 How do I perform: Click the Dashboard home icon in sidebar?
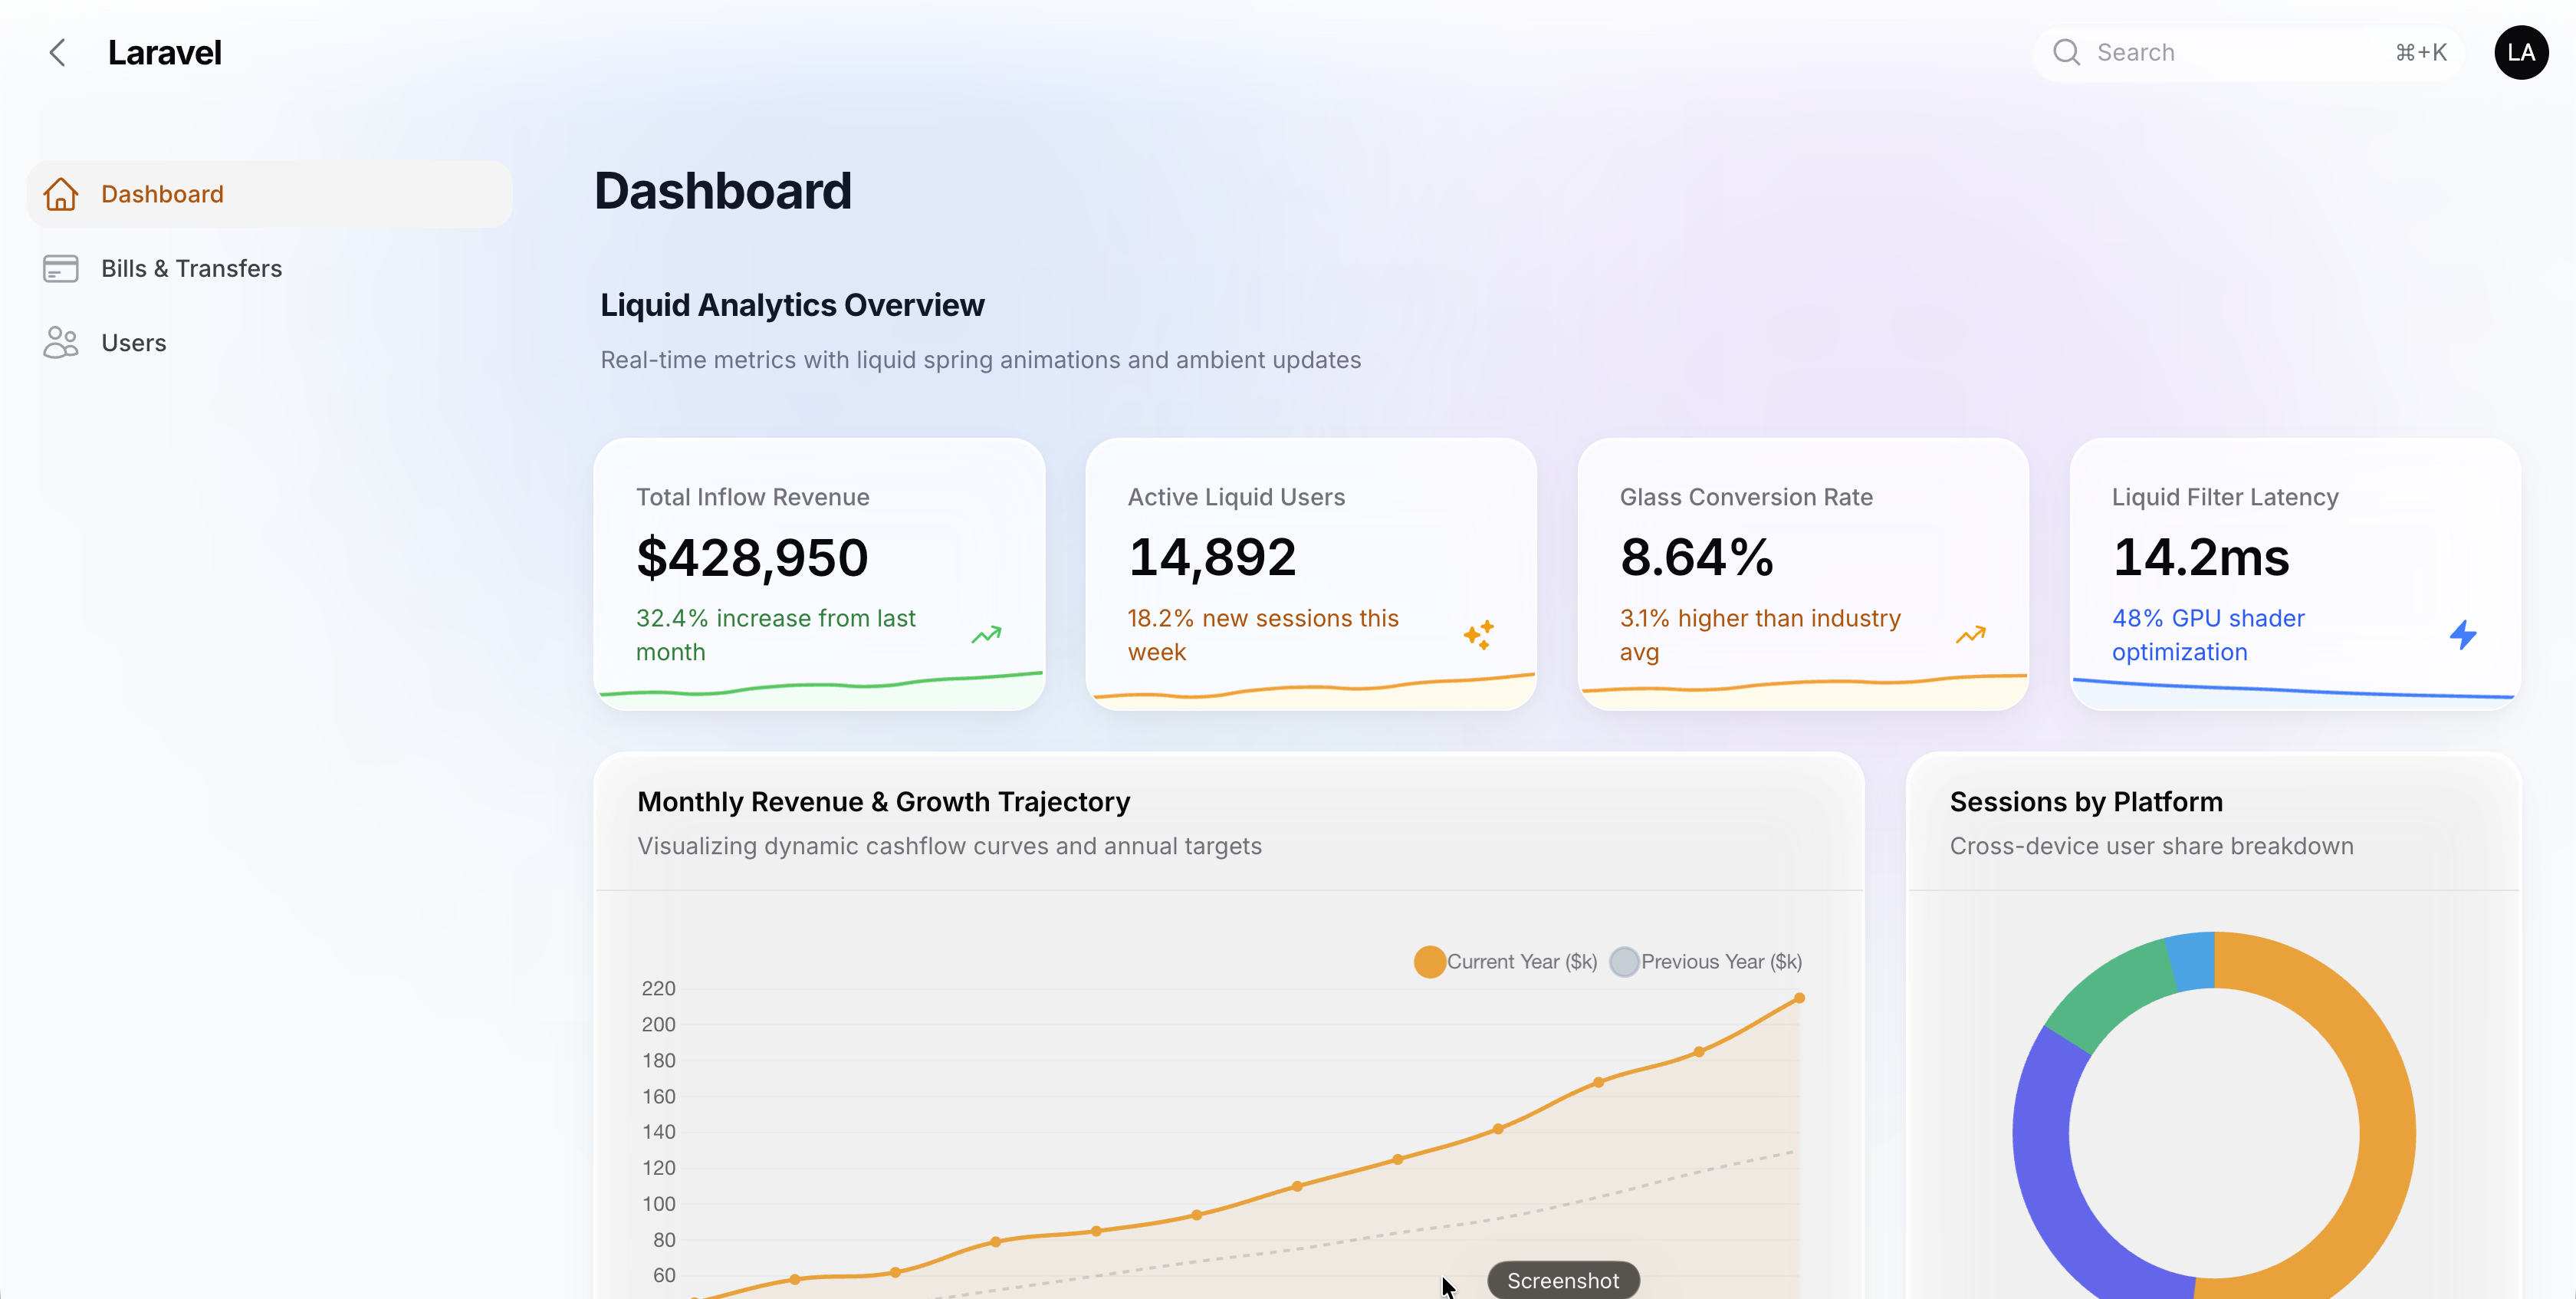61,194
